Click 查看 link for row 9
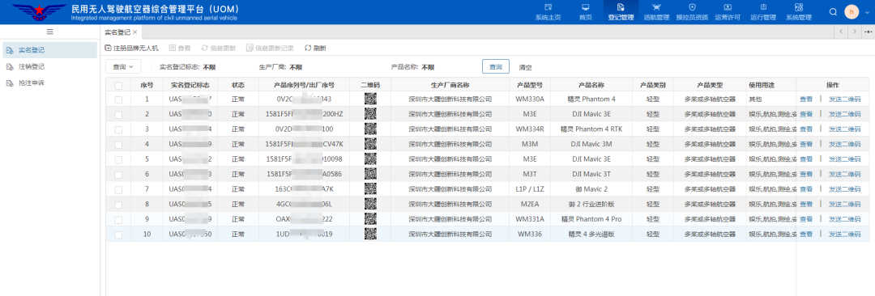The width and height of the screenshot is (875, 296). [806, 220]
